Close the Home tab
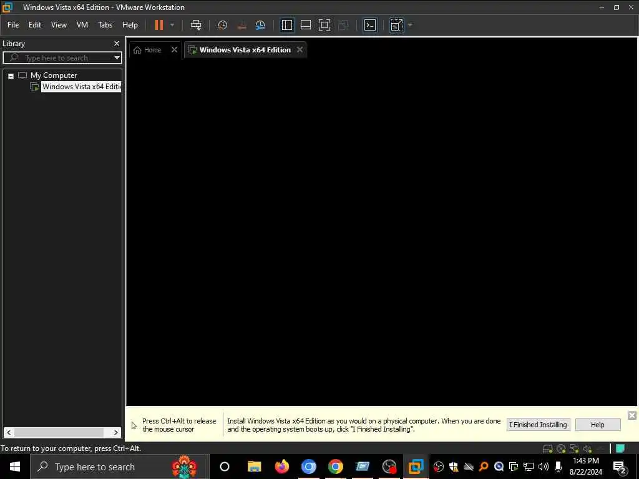The image size is (639, 479). pos(175,50)
